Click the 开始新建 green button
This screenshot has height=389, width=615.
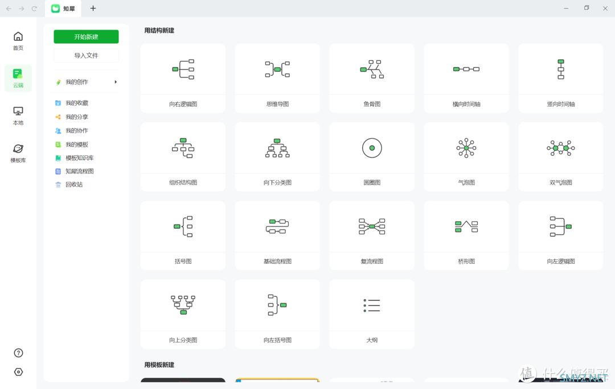tap(87, 37)
